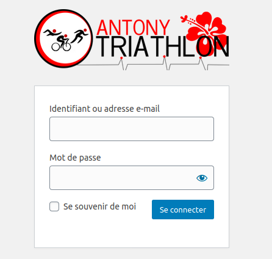
Task: Submit the form with Se connecter
Action: point(183,210)
